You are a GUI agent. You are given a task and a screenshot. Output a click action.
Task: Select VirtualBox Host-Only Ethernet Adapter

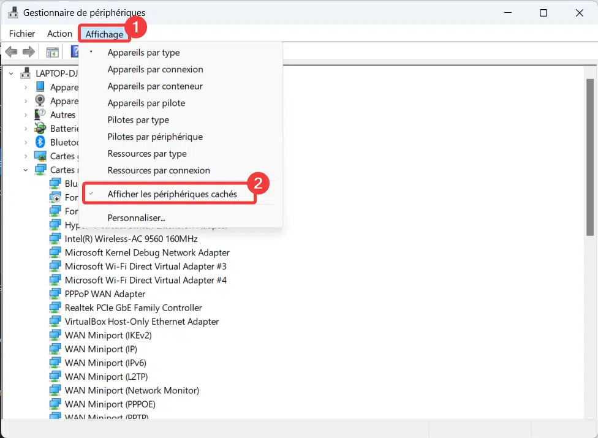click(142, 321)
